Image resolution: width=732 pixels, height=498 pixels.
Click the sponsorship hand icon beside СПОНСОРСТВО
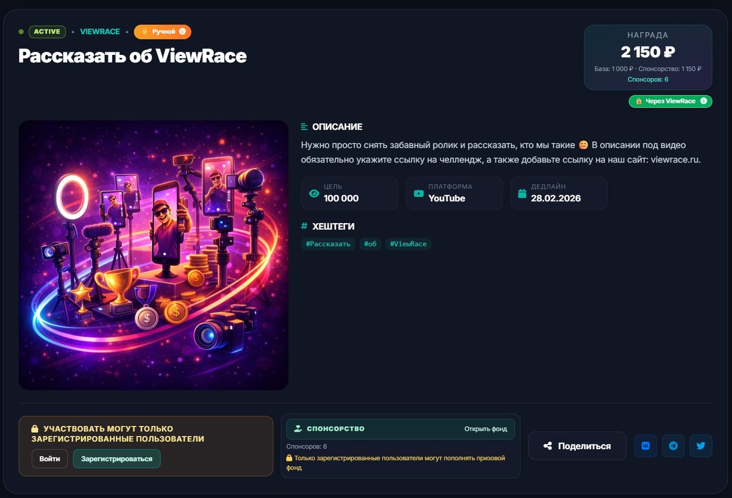click(x=298, y=429)
